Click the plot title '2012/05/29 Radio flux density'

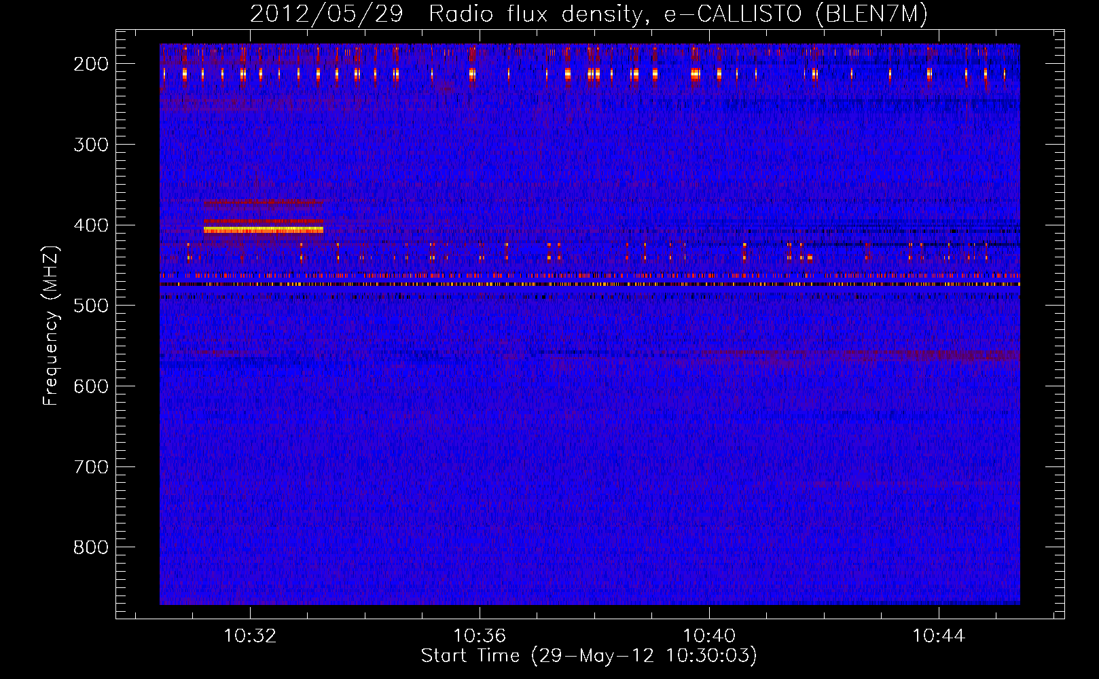(x=447, y=14)
